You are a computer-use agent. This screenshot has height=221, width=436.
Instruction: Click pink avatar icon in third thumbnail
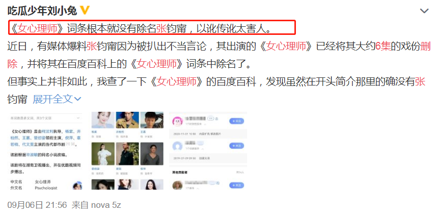click(x=178, y=121)
